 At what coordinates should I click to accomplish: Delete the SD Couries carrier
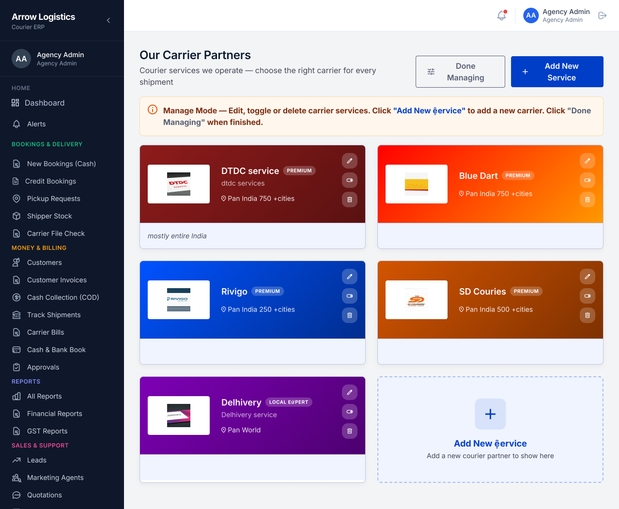(588, 315)
